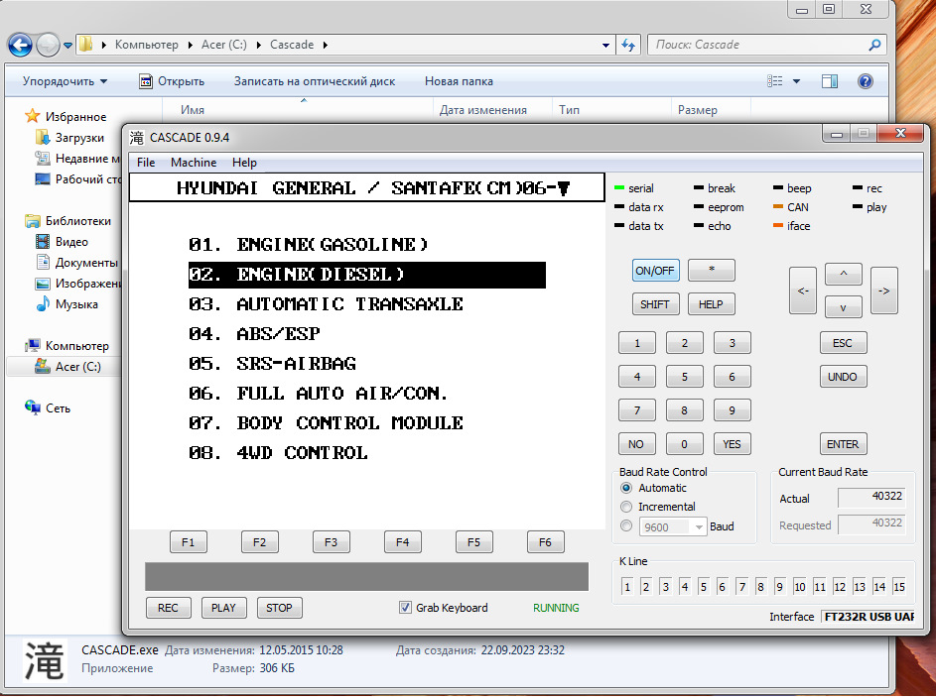Screen dimensions: 936x697
Task: Open the Machine menu in CASCADE
Action: coord(194,163)
